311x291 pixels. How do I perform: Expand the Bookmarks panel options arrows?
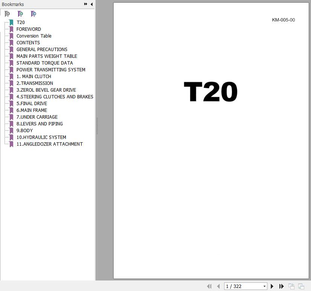click(x=85, y=4)
